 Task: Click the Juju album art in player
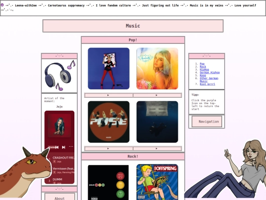pos(60,125)
